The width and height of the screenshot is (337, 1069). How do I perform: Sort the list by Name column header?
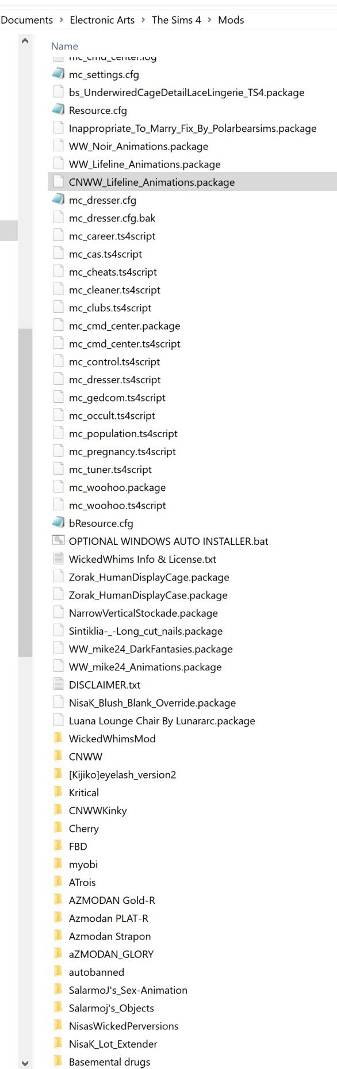tap(64, 46)
